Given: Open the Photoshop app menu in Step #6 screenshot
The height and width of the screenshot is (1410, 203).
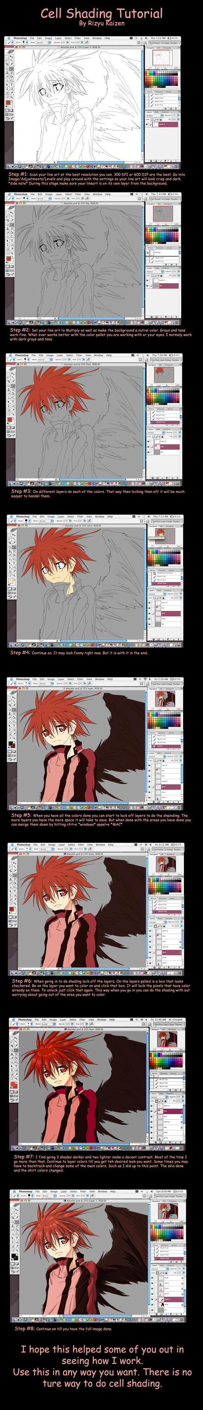Looking at the screenshot, I should pos(23,844).
